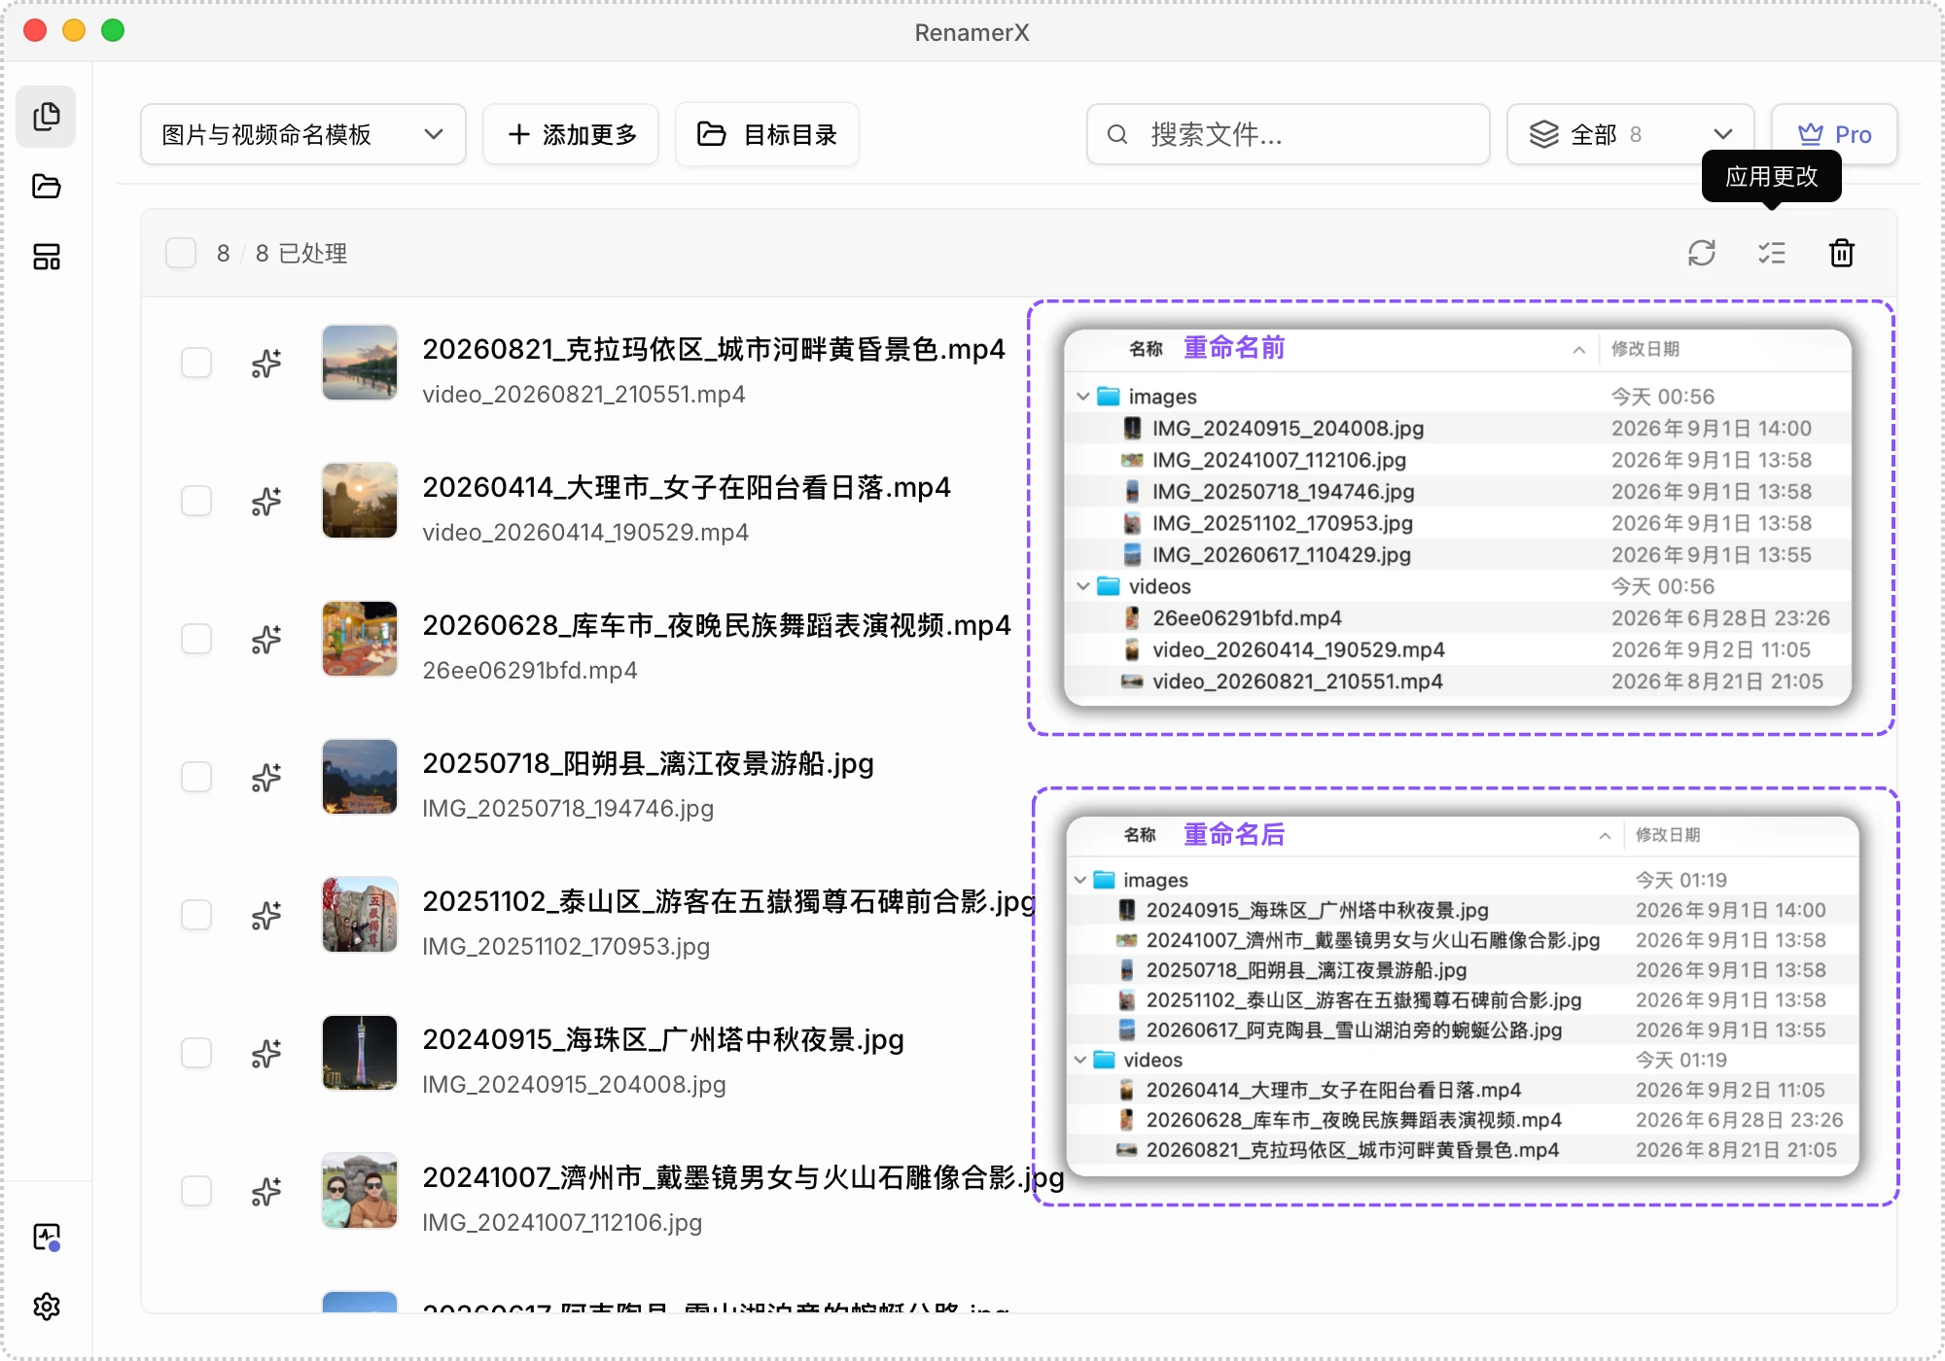
Task: Click the refresh/reprocess icon
Action: coord(1702,254)
